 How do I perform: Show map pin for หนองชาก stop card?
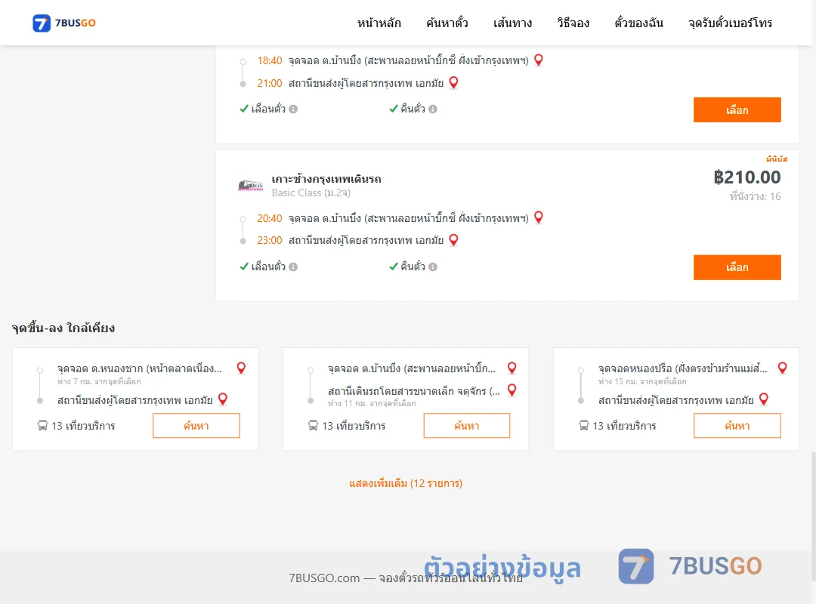[241, 368]
